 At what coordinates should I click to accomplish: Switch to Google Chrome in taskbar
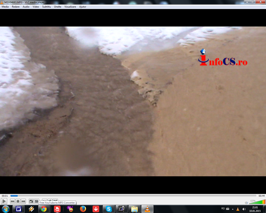[44, 209]
